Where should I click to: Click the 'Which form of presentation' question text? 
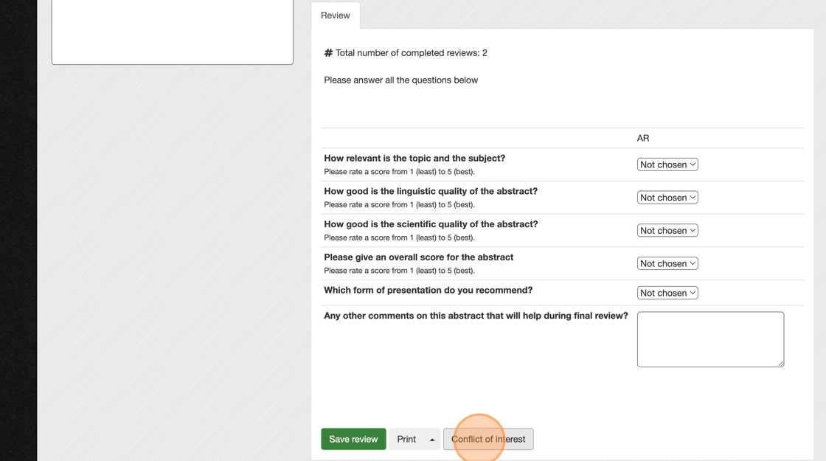coord(428,291)
